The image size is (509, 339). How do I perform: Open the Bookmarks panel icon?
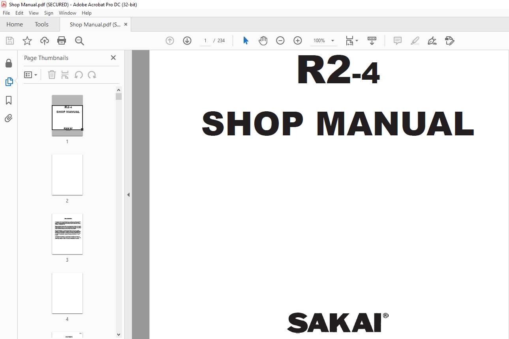tap(9, 100)
